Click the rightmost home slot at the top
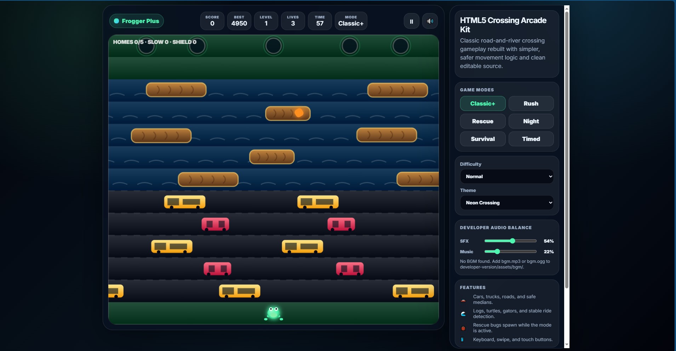 pos(401,46)
